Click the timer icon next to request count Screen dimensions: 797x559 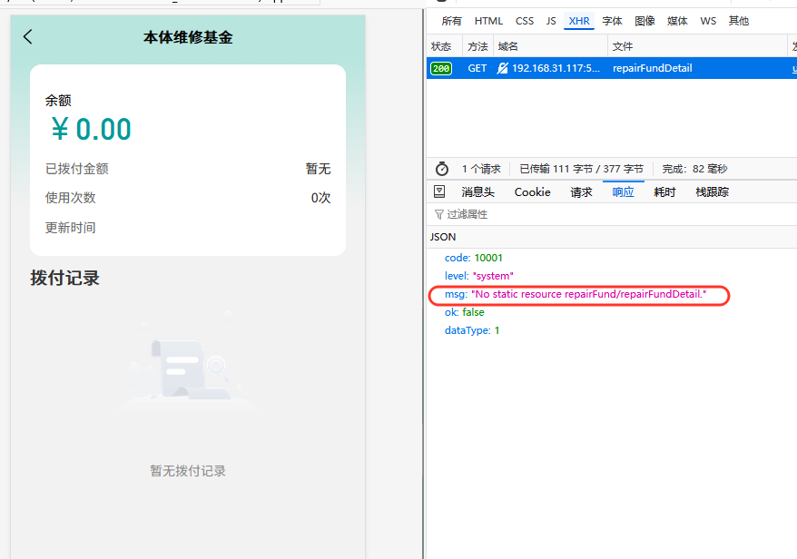pyautogui.click(x=442, y=168)
